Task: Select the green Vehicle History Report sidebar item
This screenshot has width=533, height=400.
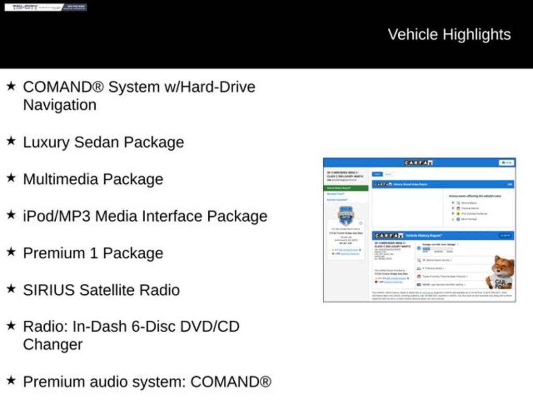Action: 346,188
